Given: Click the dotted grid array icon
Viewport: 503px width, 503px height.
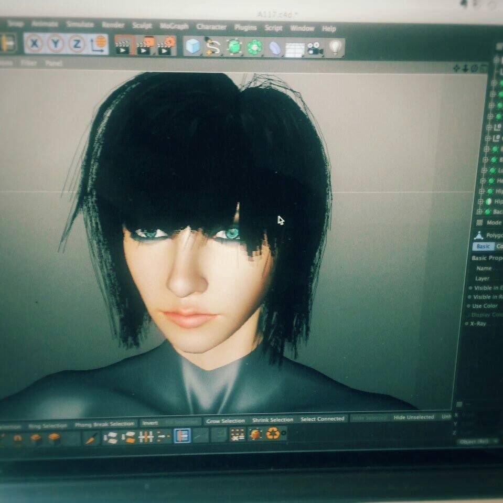Looking at the screenshot, I should point(238,434).
